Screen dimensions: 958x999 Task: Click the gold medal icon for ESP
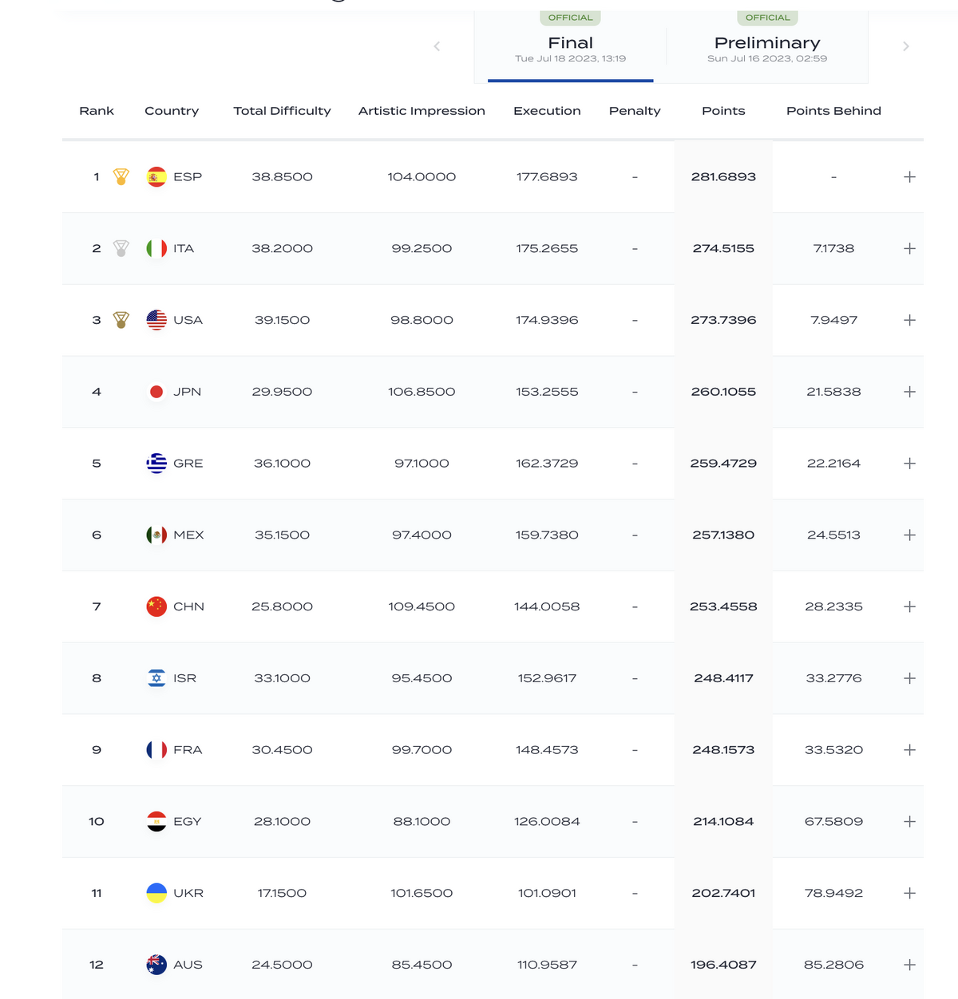(121, 177)
